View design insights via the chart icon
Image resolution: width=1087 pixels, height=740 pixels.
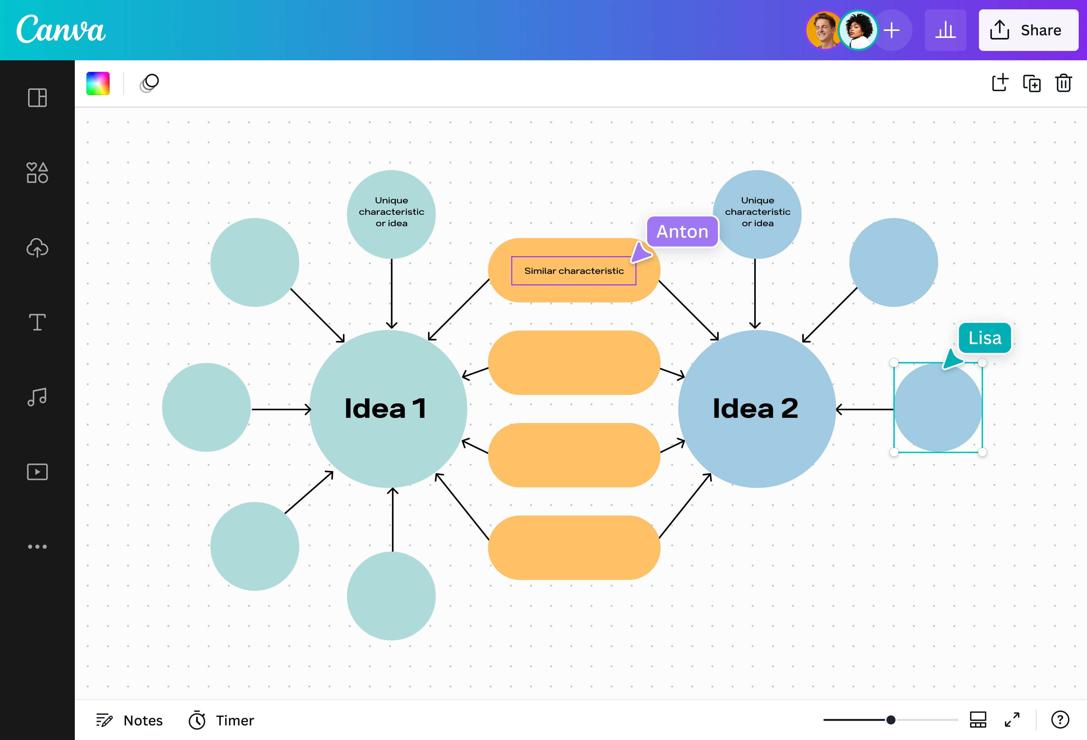click(x=945, y=30)
